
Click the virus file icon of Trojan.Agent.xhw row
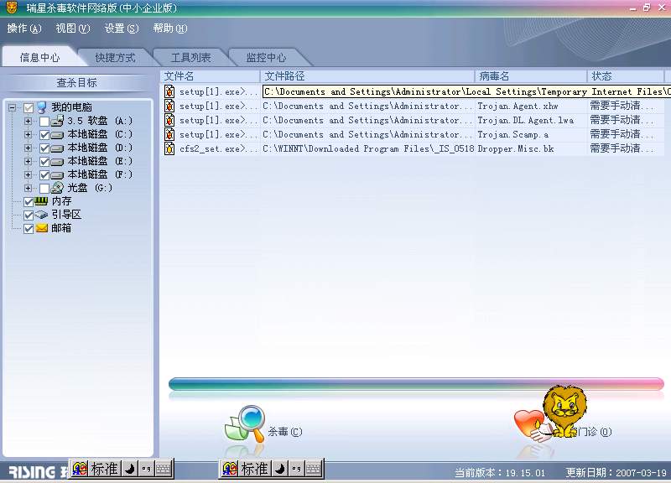pyautogui.click(x=169, y=106)
